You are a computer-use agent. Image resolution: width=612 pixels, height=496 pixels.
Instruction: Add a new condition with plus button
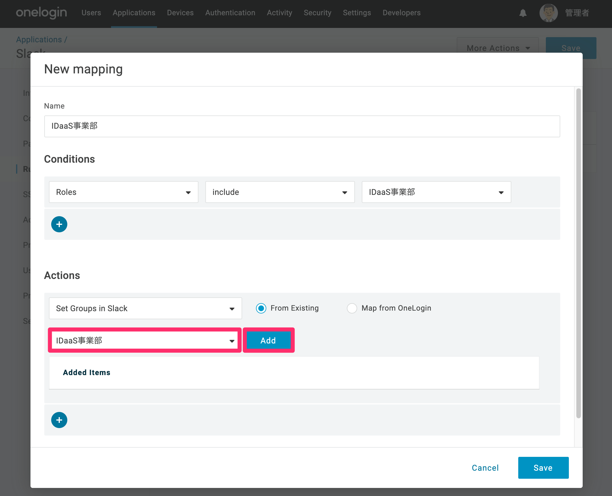59,224
